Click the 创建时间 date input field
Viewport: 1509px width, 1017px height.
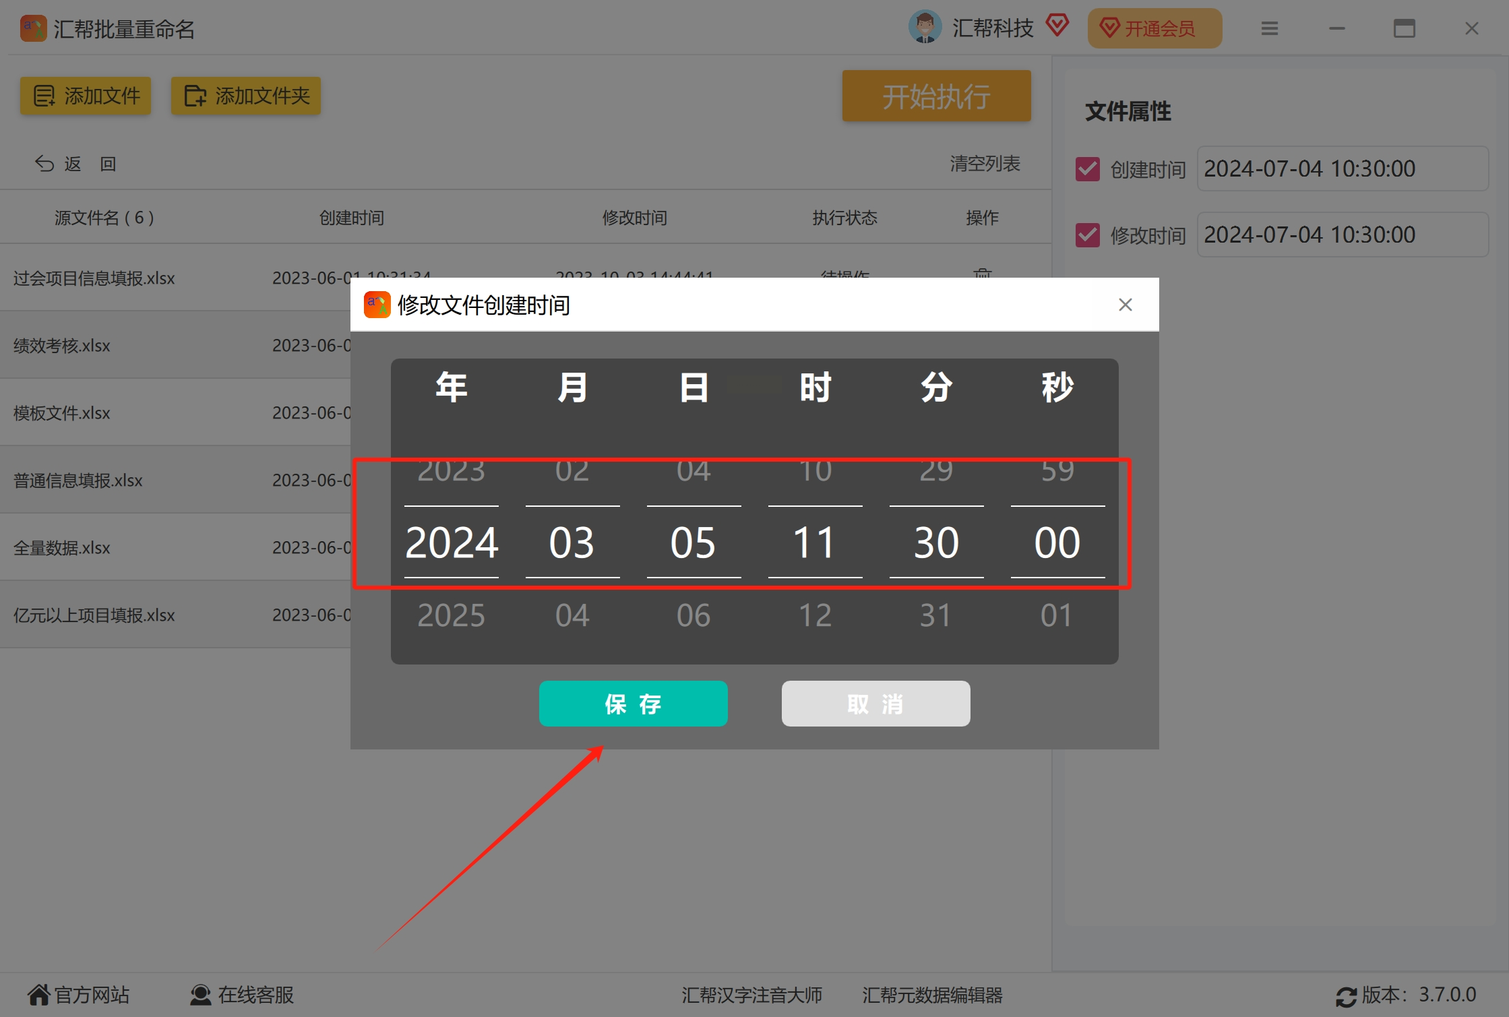tap(1341, 169)
